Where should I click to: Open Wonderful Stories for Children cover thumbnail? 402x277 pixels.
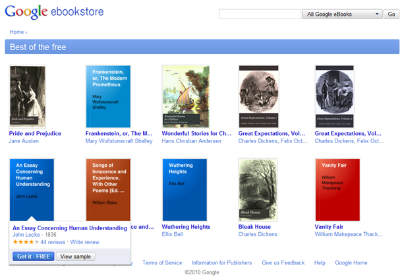[186, 96]
